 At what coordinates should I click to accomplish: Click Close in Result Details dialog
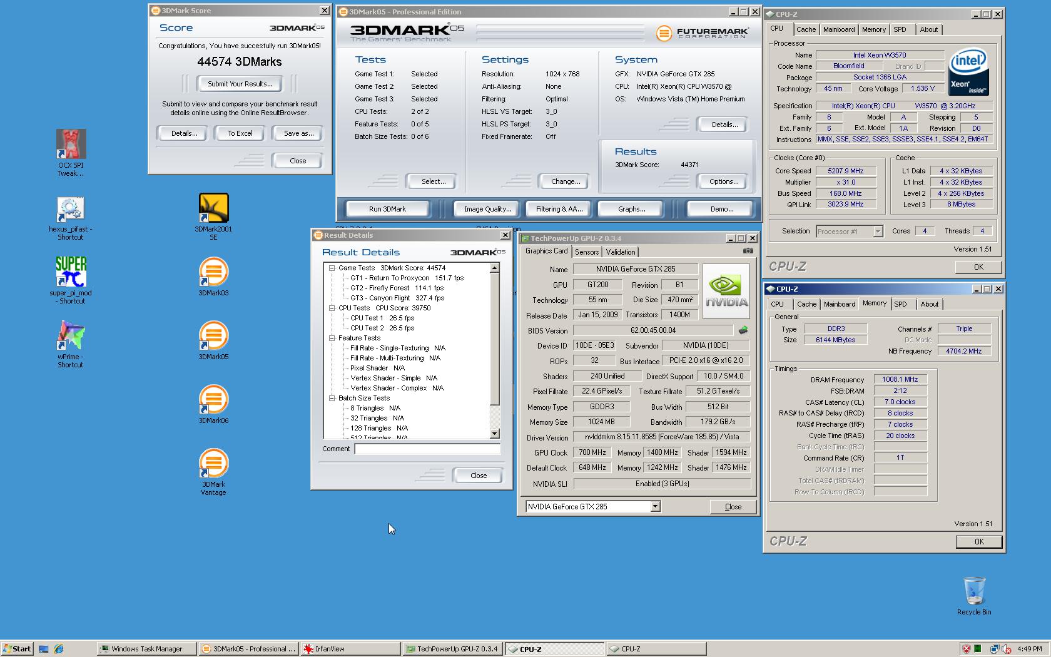[x=479, y=476]
